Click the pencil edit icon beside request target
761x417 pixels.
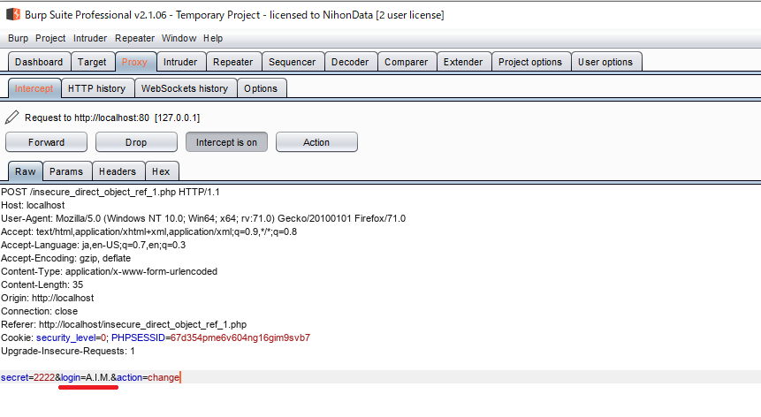11,118
